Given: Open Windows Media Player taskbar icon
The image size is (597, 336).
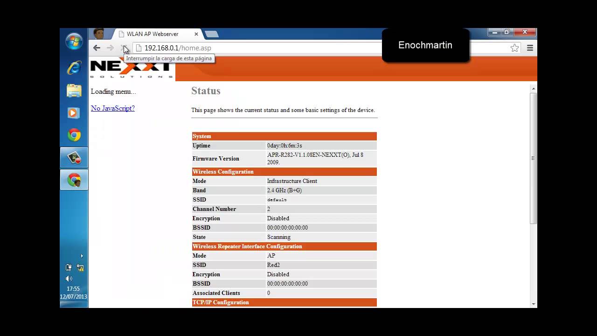Looking at the screenshot, I should (74, 112).
